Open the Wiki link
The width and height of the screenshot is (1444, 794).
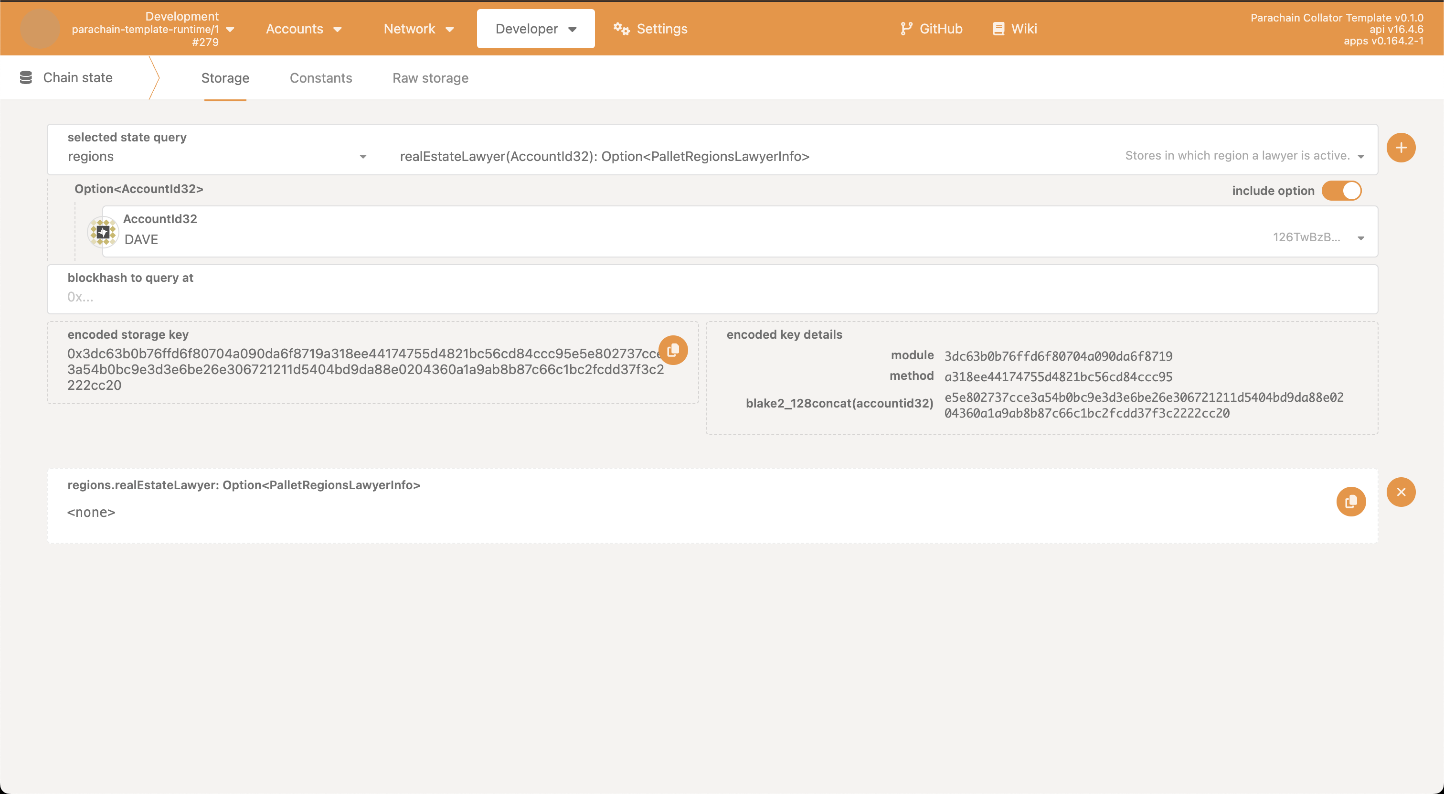coord(1015,29)
